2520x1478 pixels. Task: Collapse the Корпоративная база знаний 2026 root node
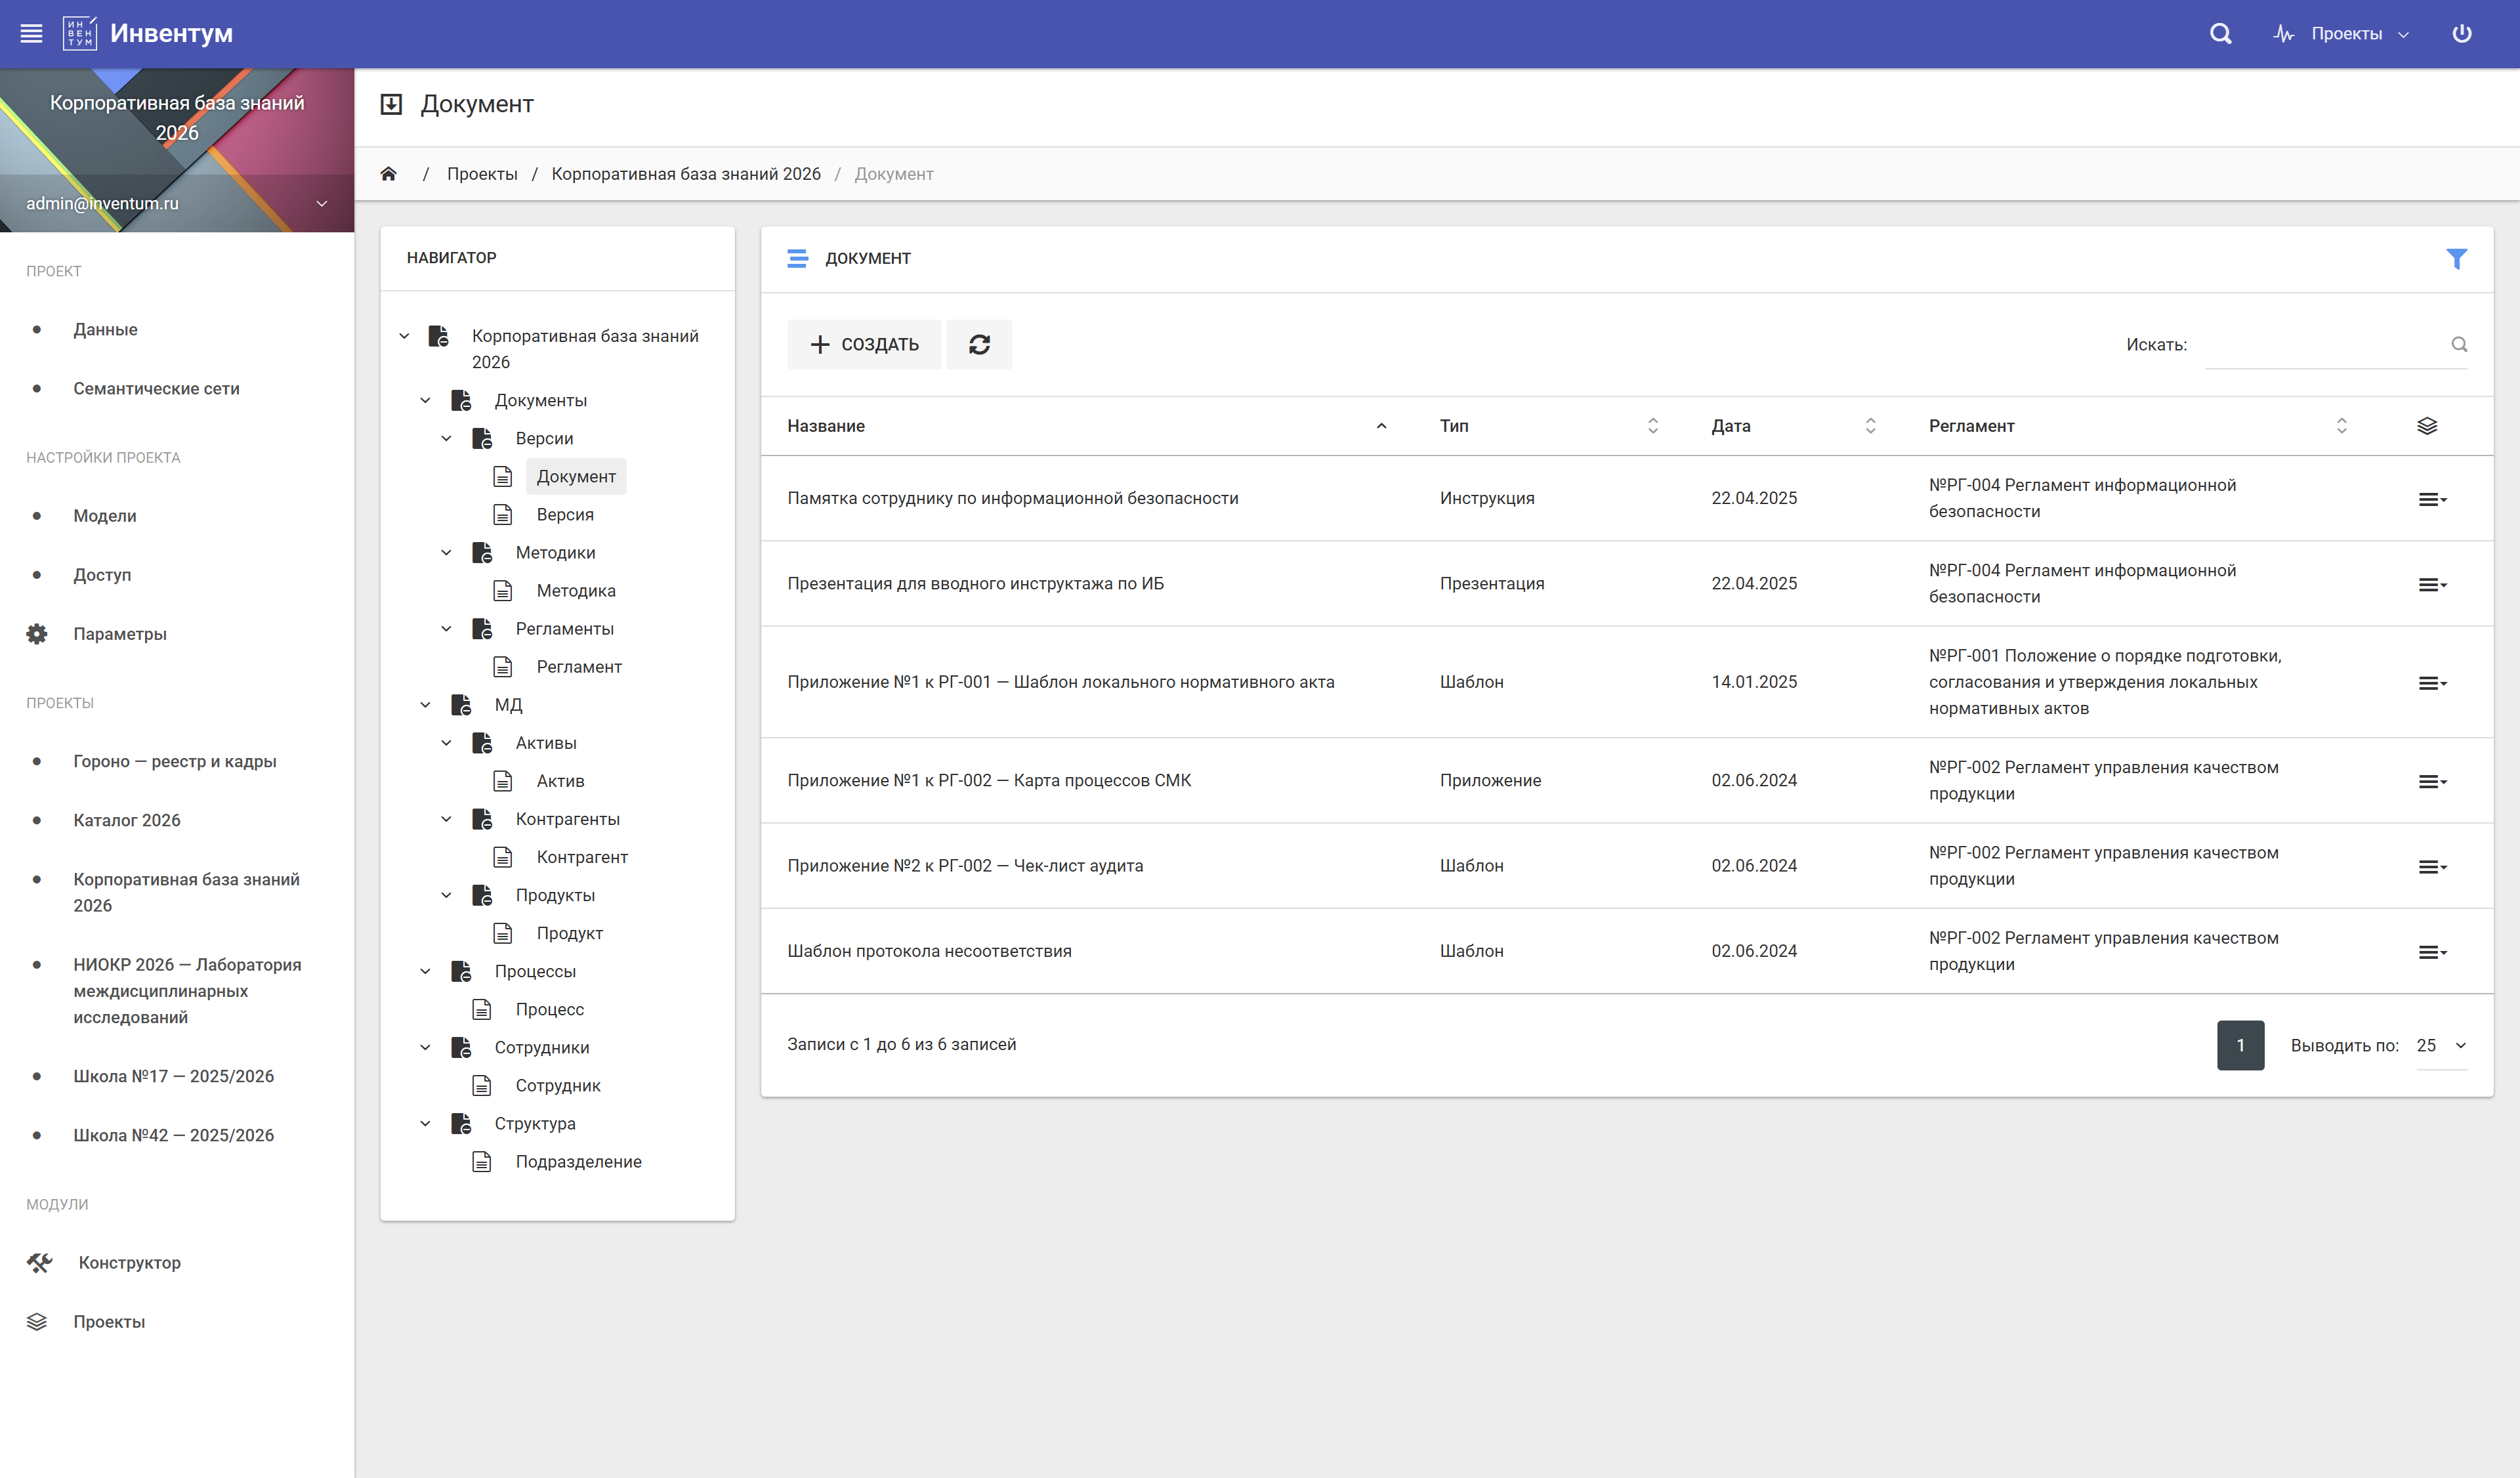point(404,336)
